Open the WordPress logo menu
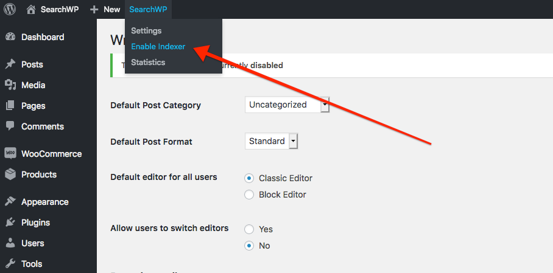This screenshot has width=553, height=273. pos(10,9)
